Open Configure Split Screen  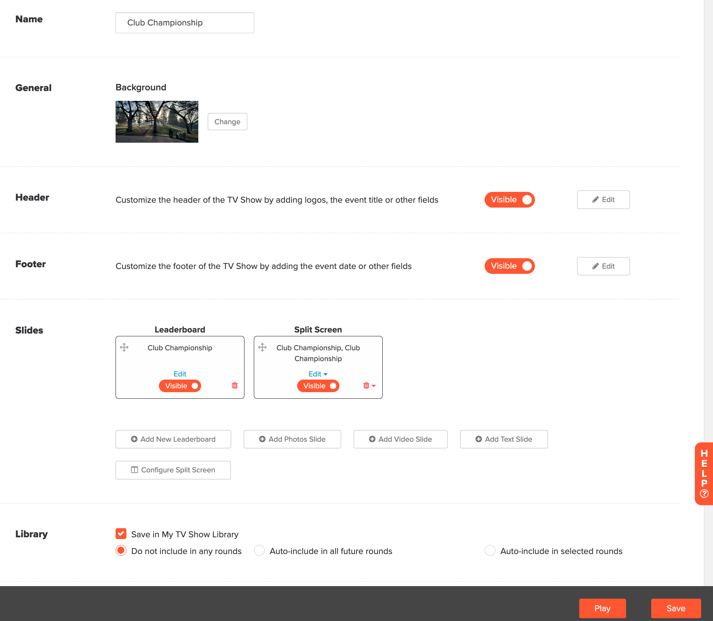tap(173, 470)
